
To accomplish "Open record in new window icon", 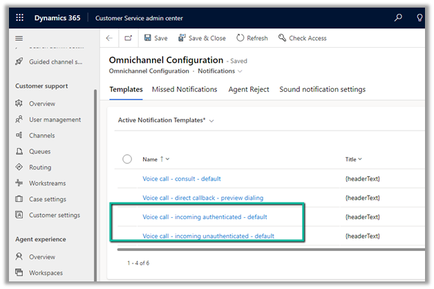I will pyautogui.click(x=128, y=39).
